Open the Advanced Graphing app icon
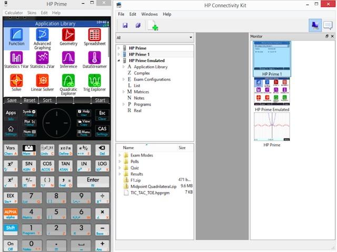The height and width of the screenshot is (252, 337). click(x=42, y=39)
